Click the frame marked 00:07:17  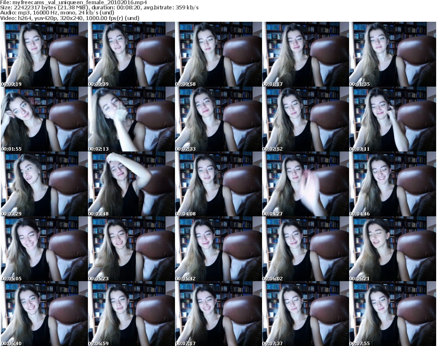pos(218,314)
